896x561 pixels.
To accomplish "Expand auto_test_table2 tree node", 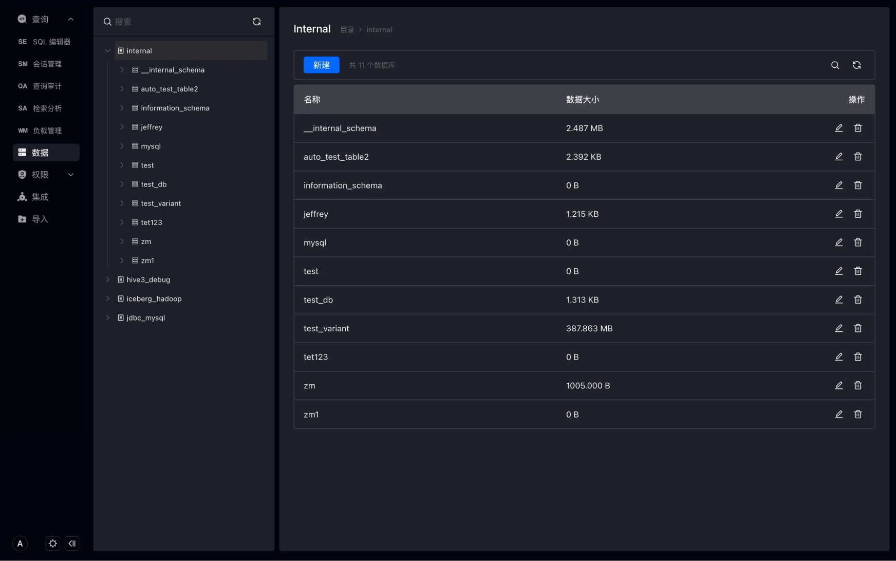I will pos(122,89).
